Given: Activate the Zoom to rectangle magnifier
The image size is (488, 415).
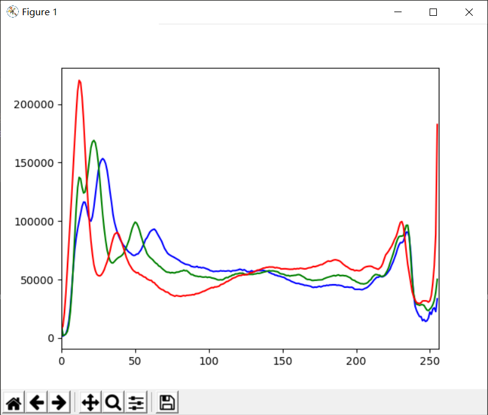Looking at the screenshot, I should click(113, 403).
